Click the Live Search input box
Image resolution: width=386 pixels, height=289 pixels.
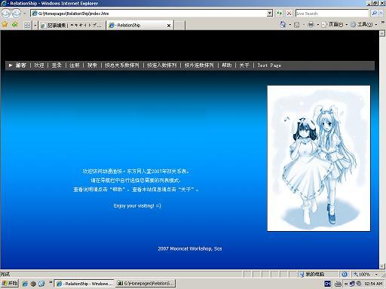point(332,14)
